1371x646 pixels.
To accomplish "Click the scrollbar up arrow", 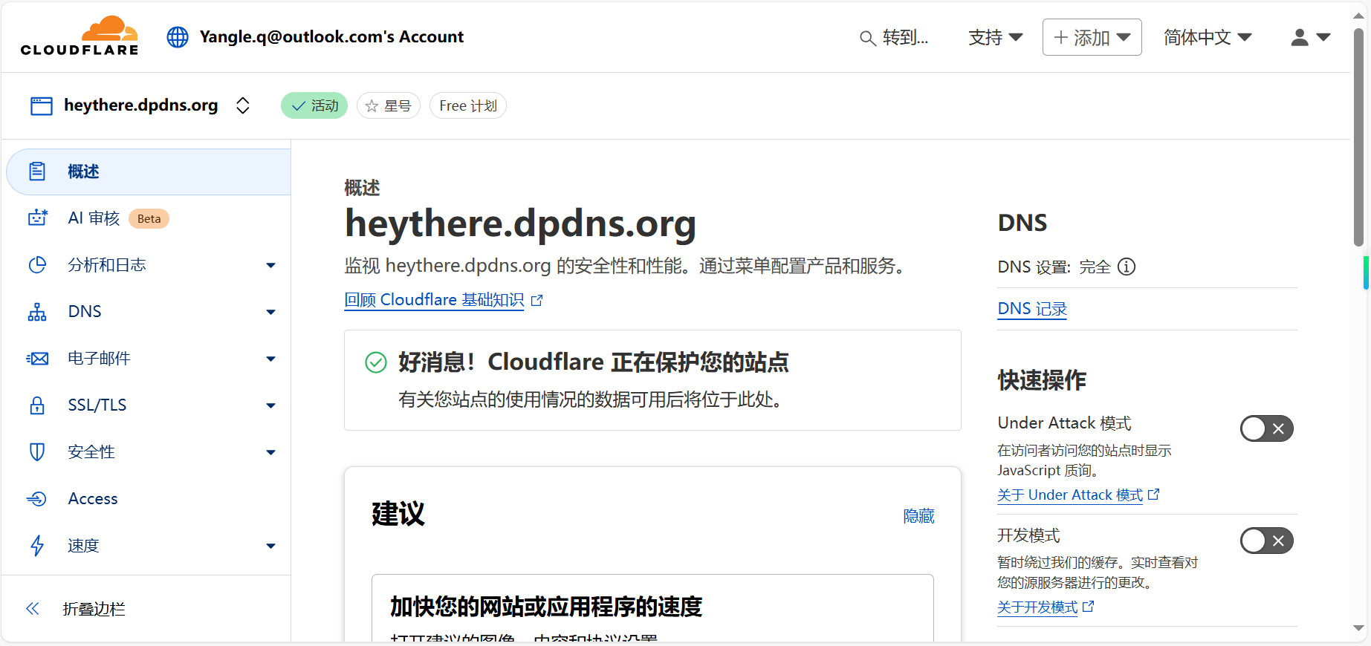I will (x=1358, y=14).
